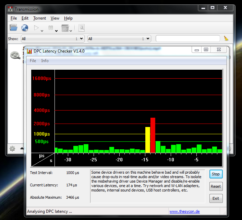242x220 pixels.
Task: Open DPC Latency Checker Info menu
Action: click(x=45, y=61)
